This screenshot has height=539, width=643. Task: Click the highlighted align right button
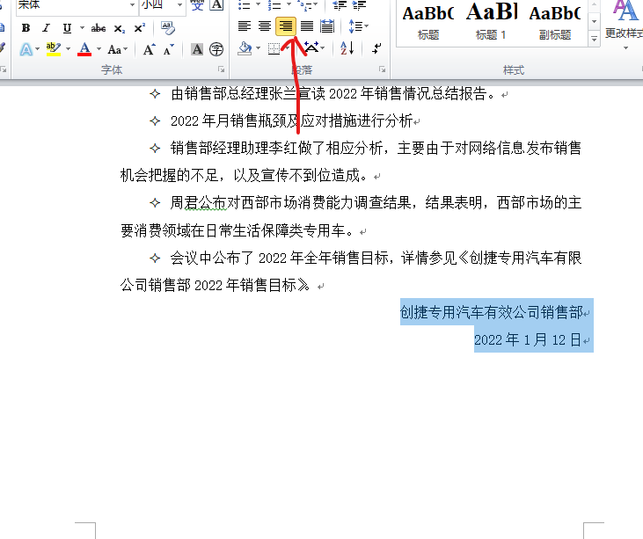pos(286,26)
